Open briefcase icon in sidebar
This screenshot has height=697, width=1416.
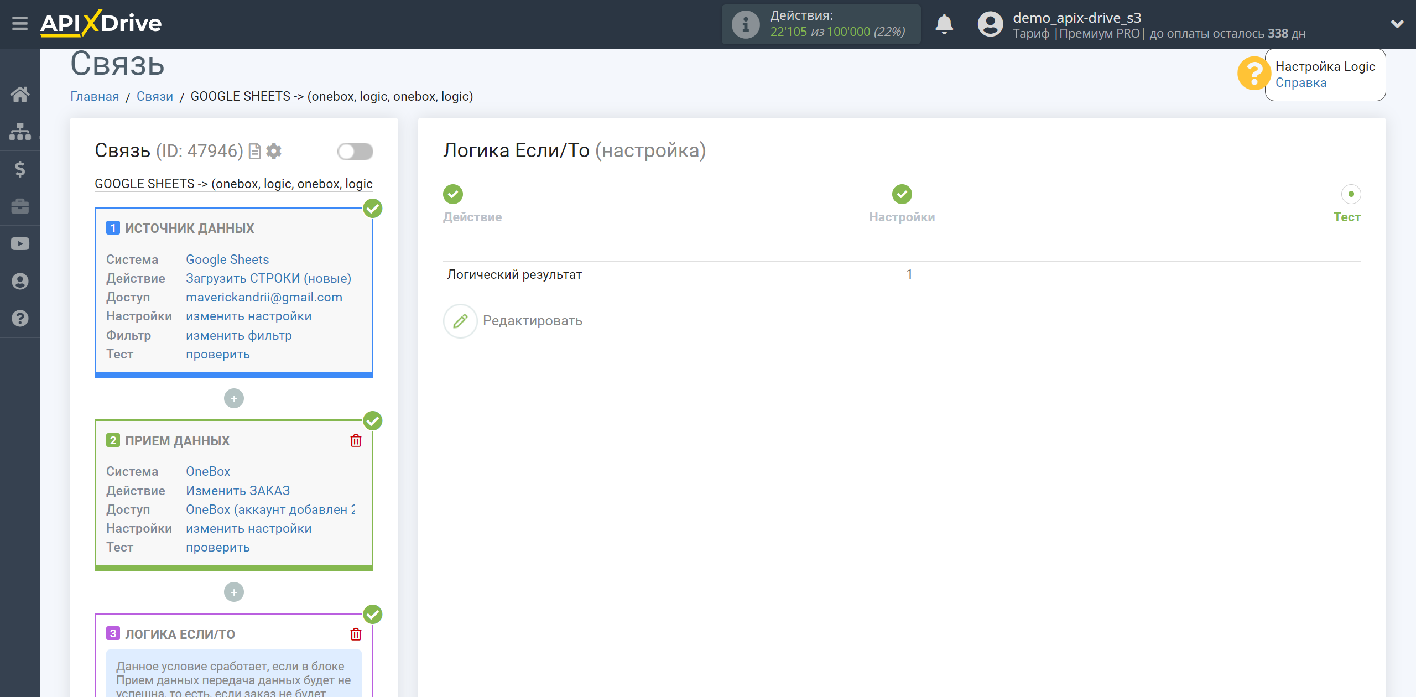point(20,206)
